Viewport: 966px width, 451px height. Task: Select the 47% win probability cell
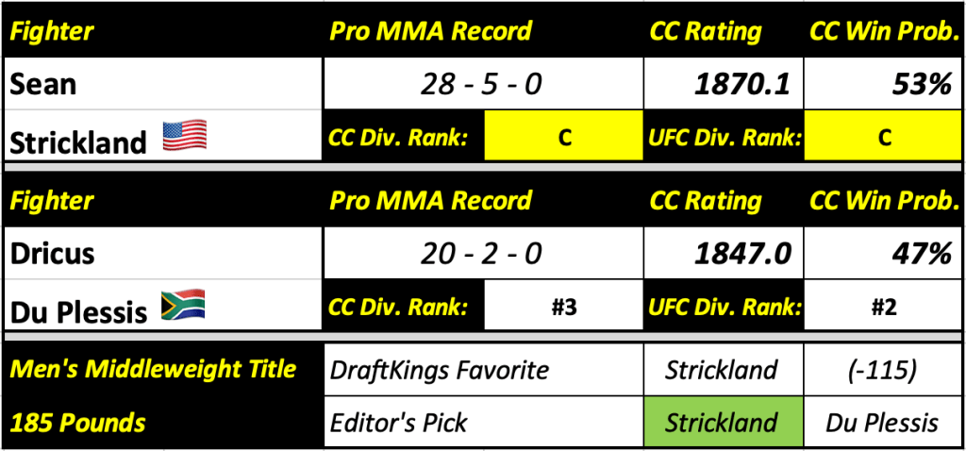point(884,253)
